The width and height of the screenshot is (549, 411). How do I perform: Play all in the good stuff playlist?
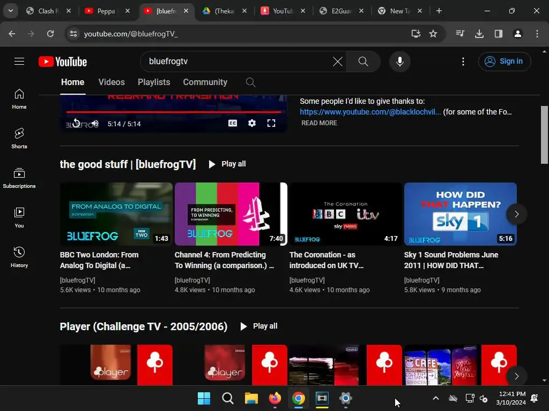[227, 164]
